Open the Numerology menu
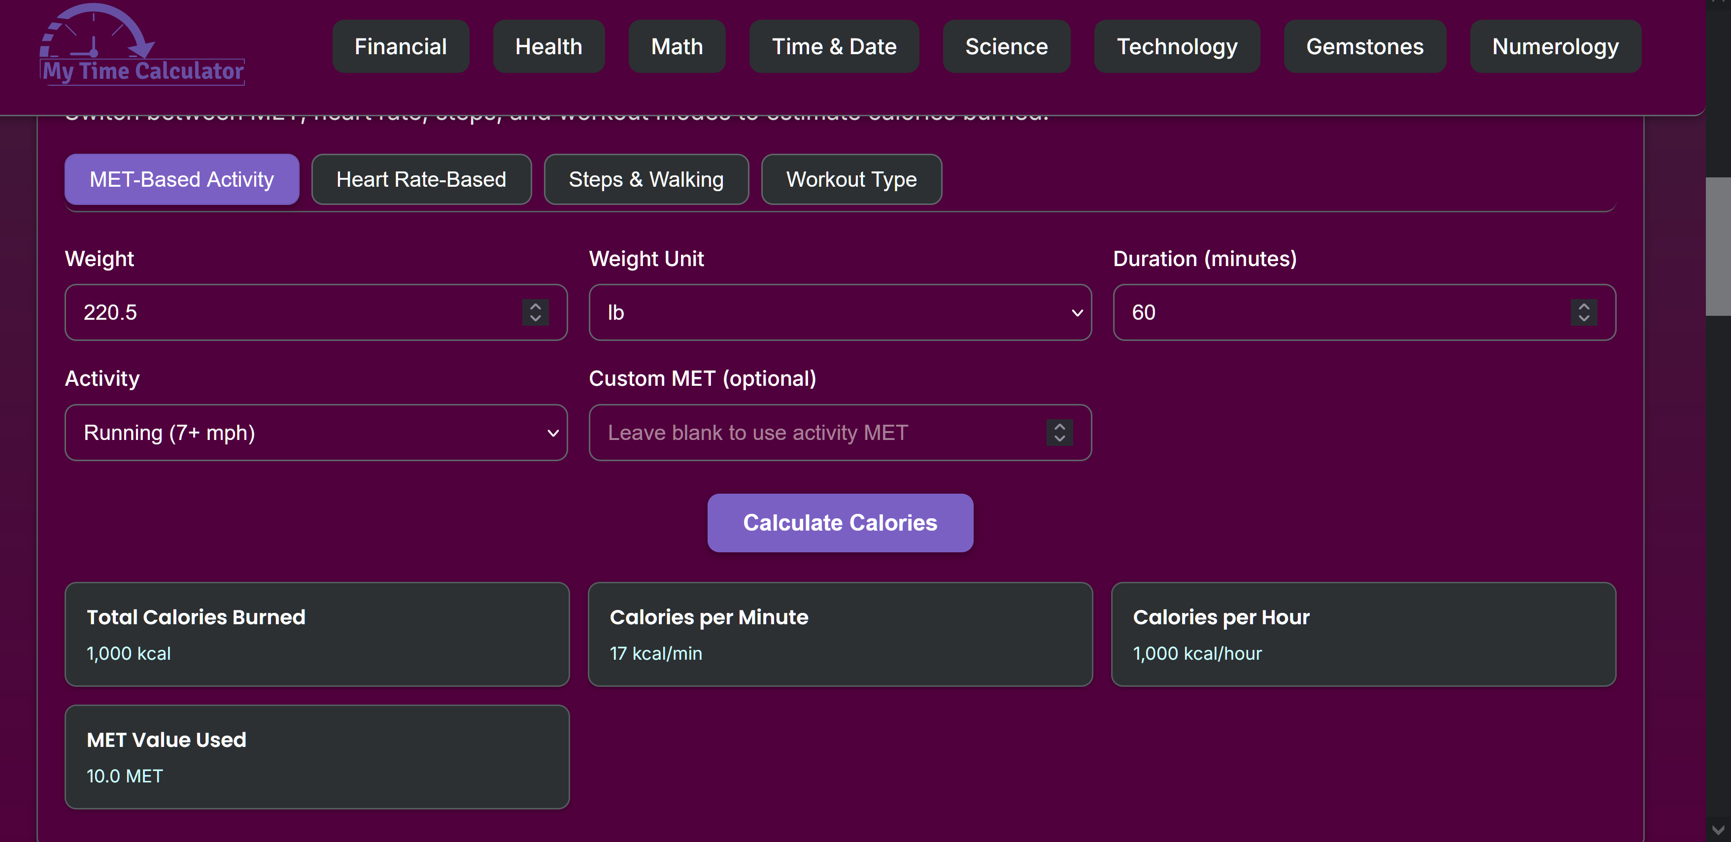The width and height of the screenshot is (1731, 842). [1555, 46]
